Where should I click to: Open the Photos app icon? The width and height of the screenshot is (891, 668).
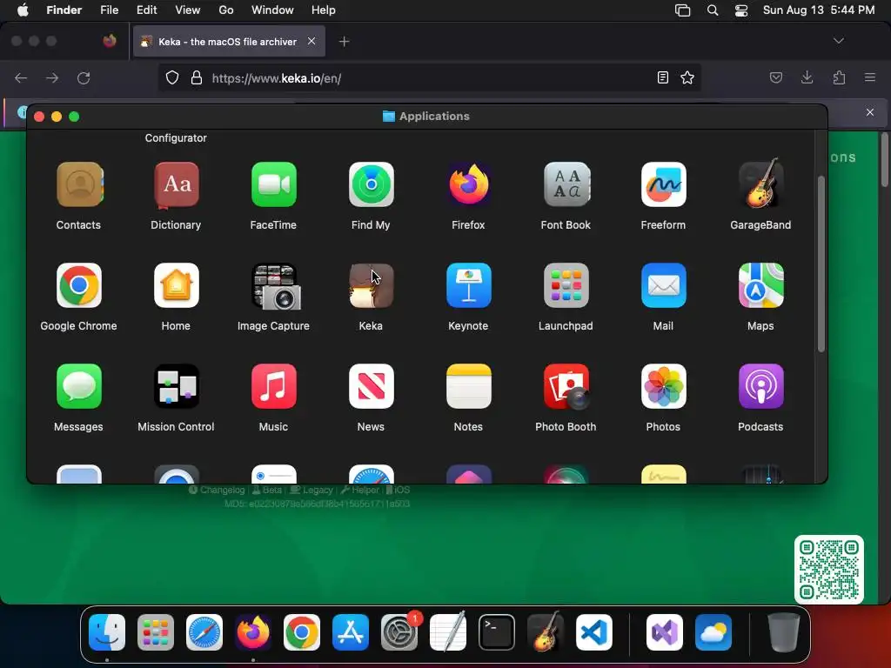[x=663, y=387]
